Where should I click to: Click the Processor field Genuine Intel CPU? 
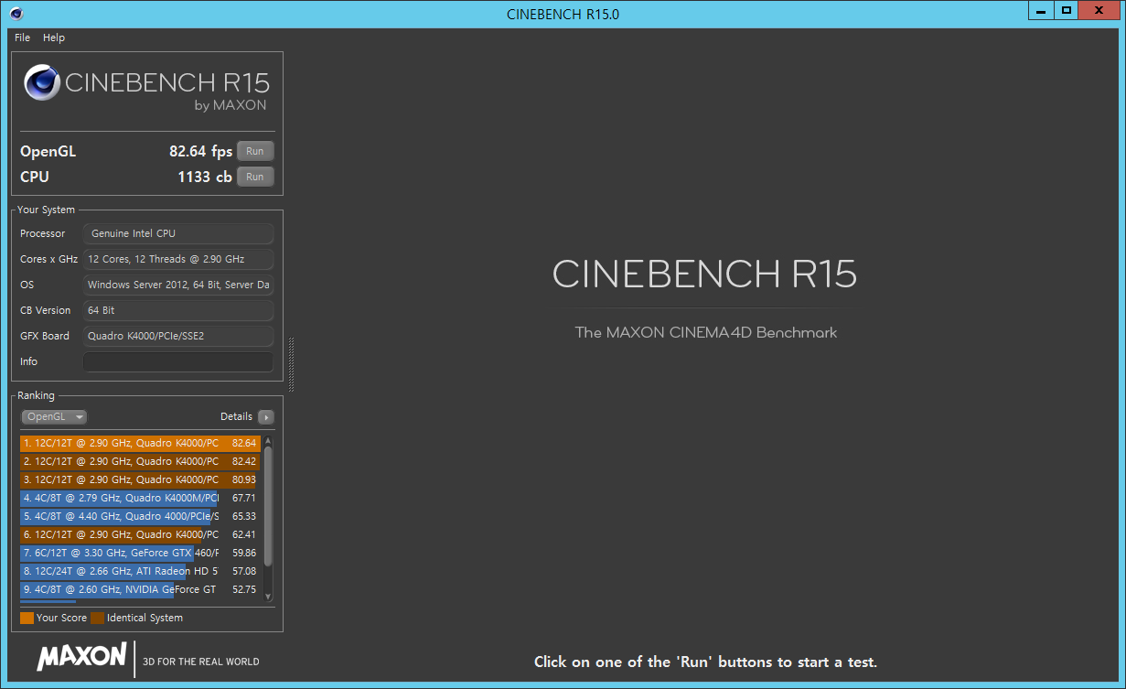(x=178, y=233)
